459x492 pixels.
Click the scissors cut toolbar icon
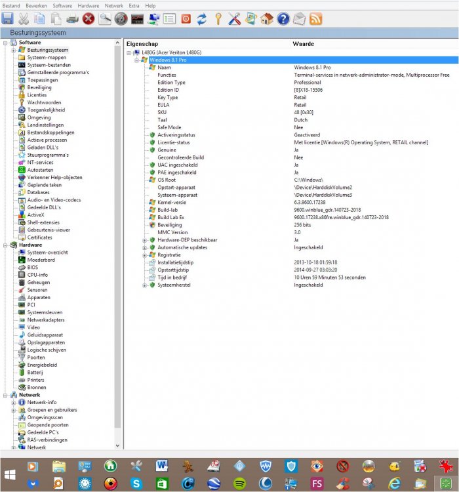point(24,18)
